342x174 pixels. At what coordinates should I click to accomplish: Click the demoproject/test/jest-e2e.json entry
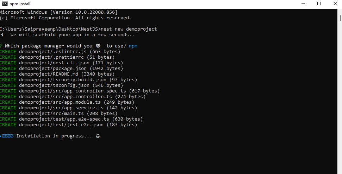pos(78,125)
